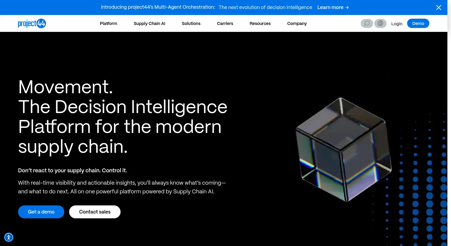
Task: Click the page's vertical scrollbar
Action: point(449,120)
